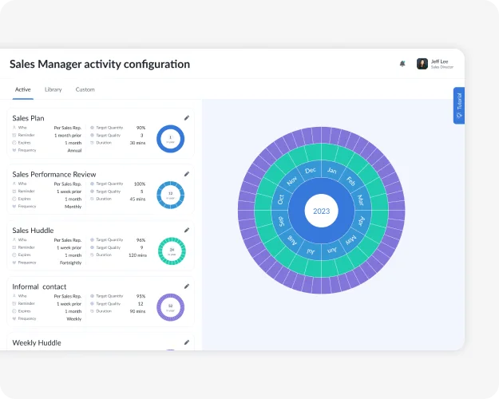Screen dimensions: 499x399
Task: Select Jan segment in the year wheel
Action: (x=331, y=171)
